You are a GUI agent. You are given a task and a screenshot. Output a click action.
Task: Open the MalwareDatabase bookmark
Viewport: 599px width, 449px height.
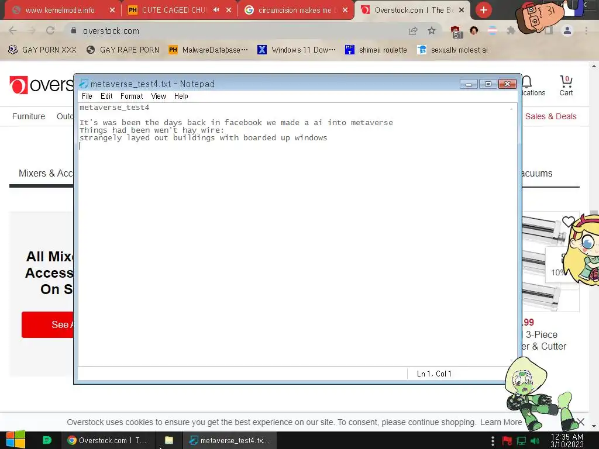click(x=208, y=50)
